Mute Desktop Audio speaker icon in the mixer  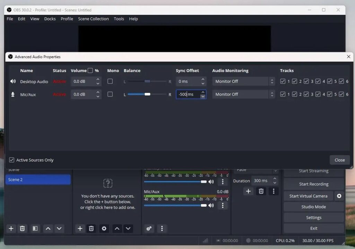pos(211,181)
